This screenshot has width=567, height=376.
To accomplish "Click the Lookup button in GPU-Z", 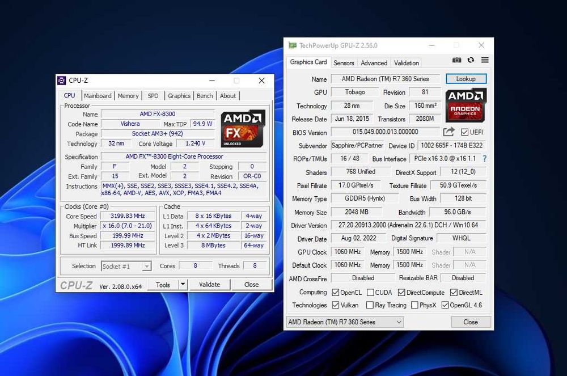I will click(x=466, y=79).
